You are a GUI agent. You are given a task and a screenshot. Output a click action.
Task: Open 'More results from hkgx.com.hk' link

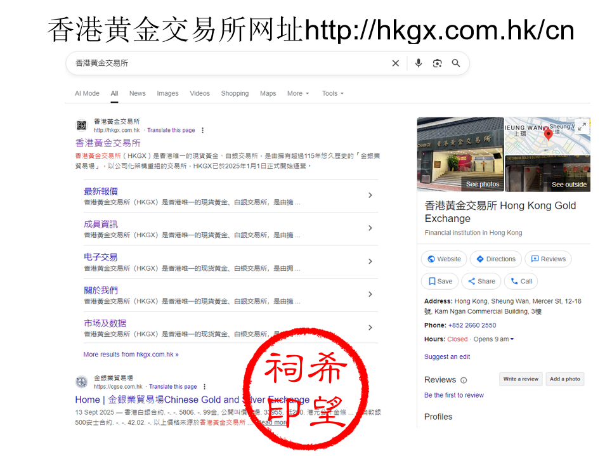[131, 355]
